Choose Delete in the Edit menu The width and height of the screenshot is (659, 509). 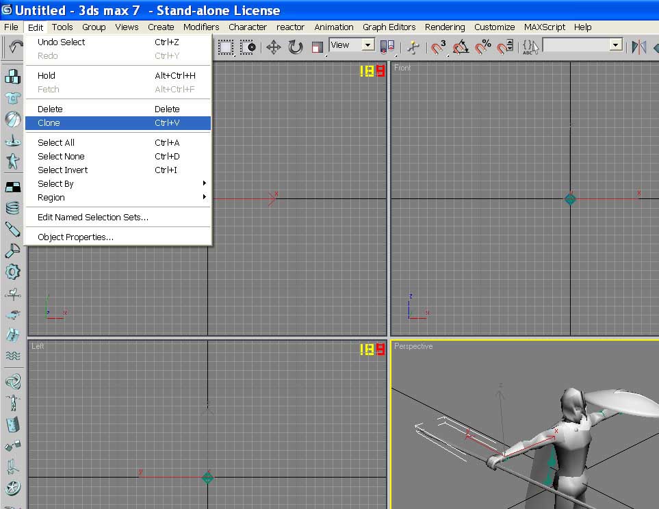(118, 109)
